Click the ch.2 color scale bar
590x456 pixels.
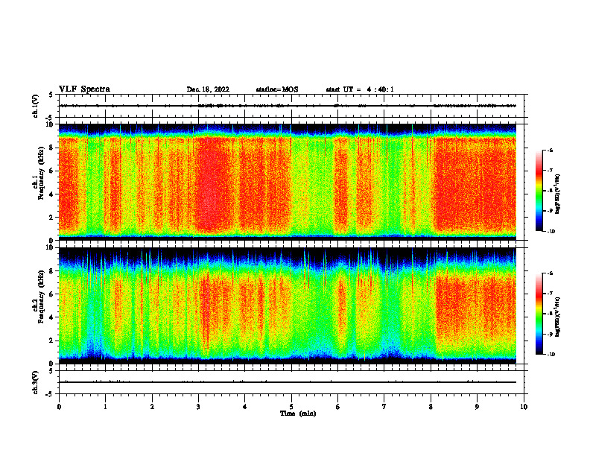click(x=539, y=314)
